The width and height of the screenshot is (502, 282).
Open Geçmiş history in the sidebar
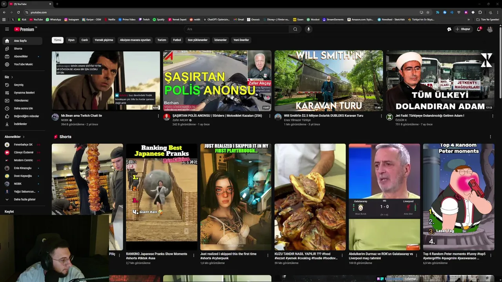point(23,85)
